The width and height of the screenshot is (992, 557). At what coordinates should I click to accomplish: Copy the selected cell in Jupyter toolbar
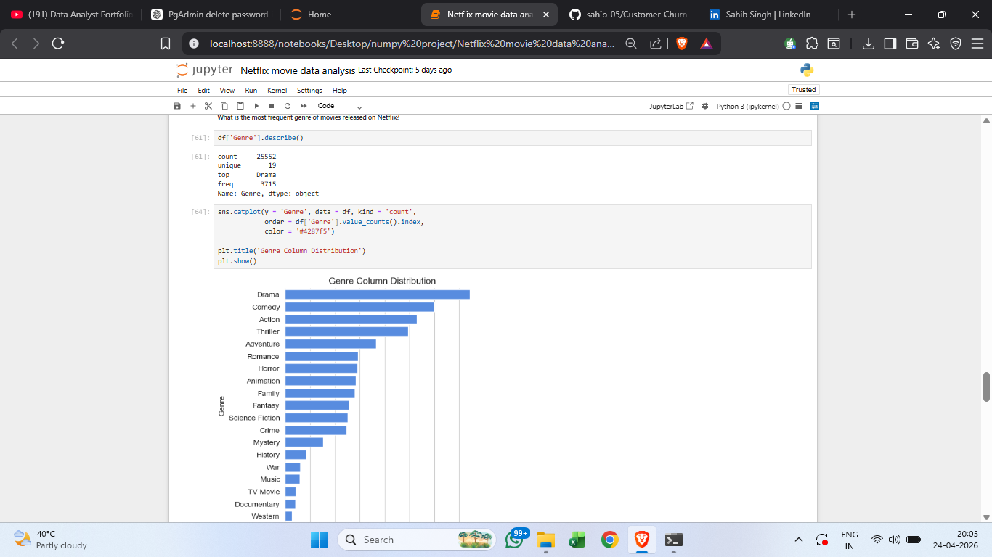coord(224,106)
